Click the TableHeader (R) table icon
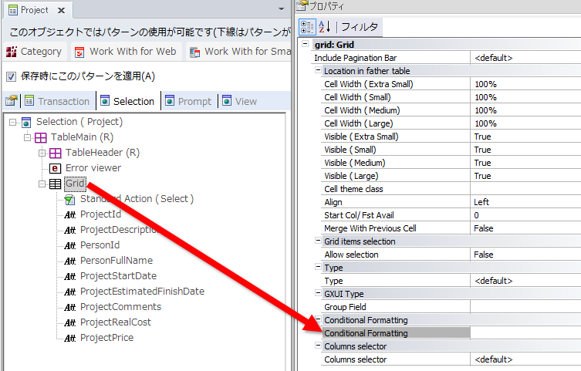This screenshot has height=371, width=581. [55, 153]
